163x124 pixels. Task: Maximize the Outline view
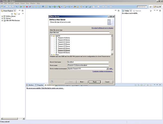click(x=160, y=11)
